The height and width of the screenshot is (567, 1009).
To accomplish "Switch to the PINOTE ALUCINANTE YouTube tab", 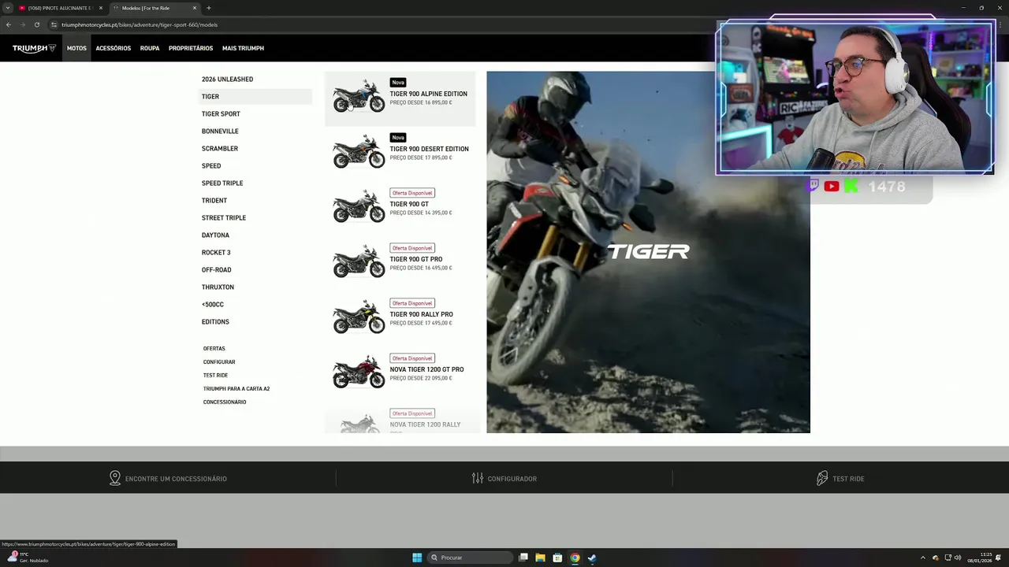I will click(x=61, y=8).
